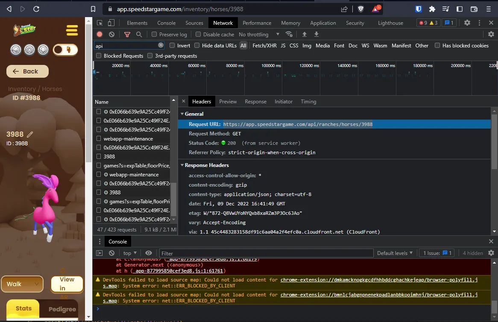Clear the network log
Image resolution: width=498 pixels, height=322 pixels.
(x=111, y=34)
